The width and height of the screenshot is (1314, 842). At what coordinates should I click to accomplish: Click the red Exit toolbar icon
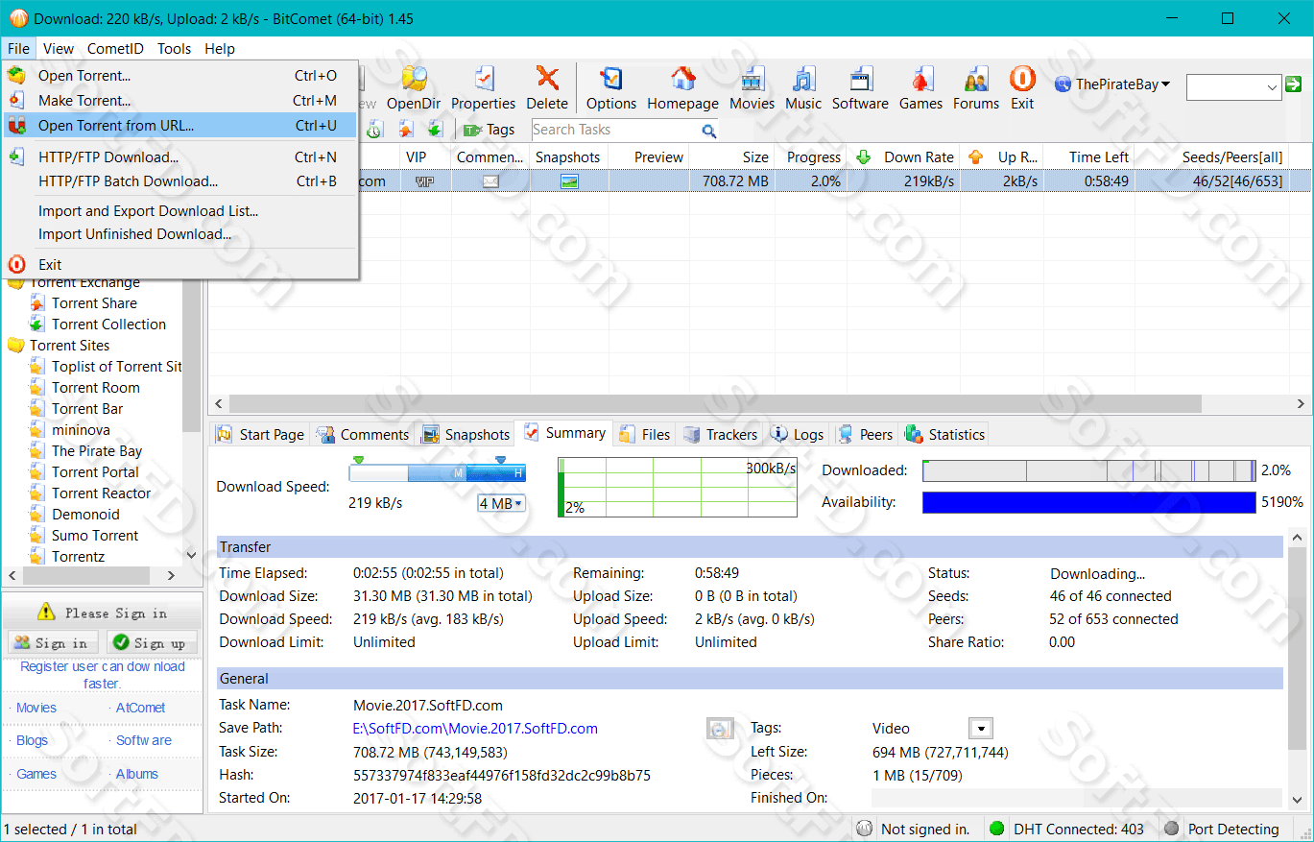click(x=1022, y=88)
